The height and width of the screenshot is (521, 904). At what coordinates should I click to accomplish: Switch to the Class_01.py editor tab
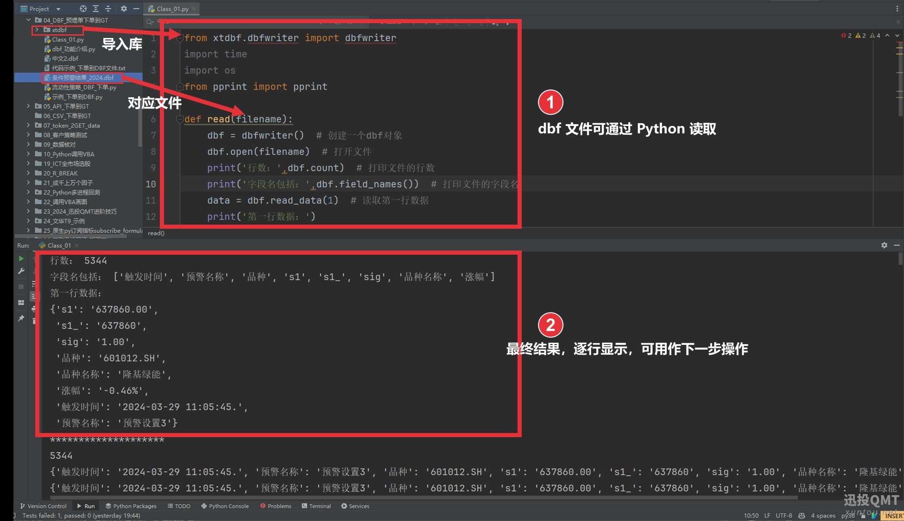click(172, 9)
